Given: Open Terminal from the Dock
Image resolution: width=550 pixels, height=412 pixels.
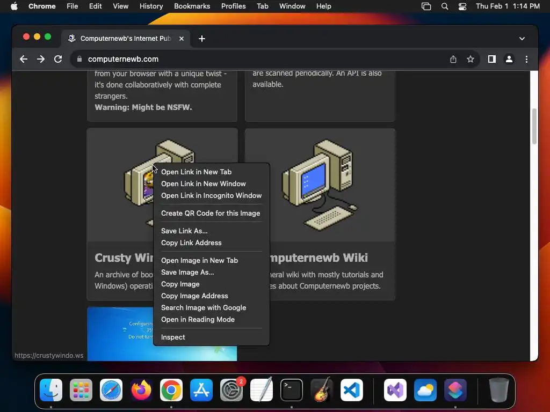Looking at the screenshot, I should (x=292, y=390).
